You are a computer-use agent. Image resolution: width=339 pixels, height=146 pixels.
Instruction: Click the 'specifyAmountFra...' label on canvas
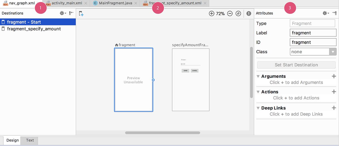point(190,45)
